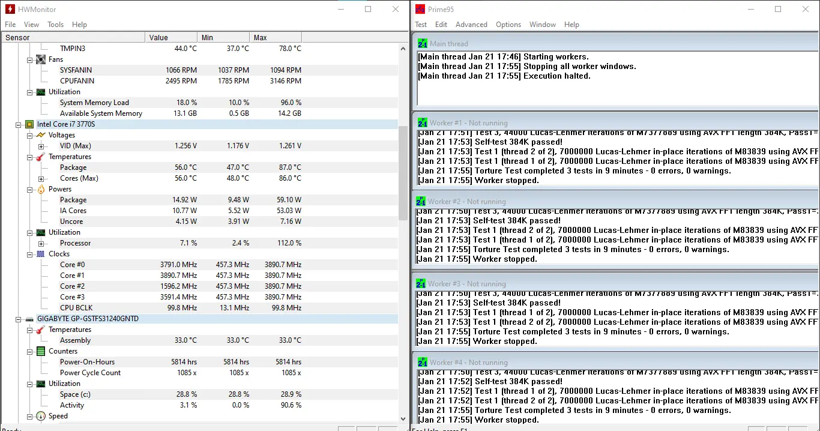Click the Voltages lightning icon

pyautogui.click(x=41, y=135)
